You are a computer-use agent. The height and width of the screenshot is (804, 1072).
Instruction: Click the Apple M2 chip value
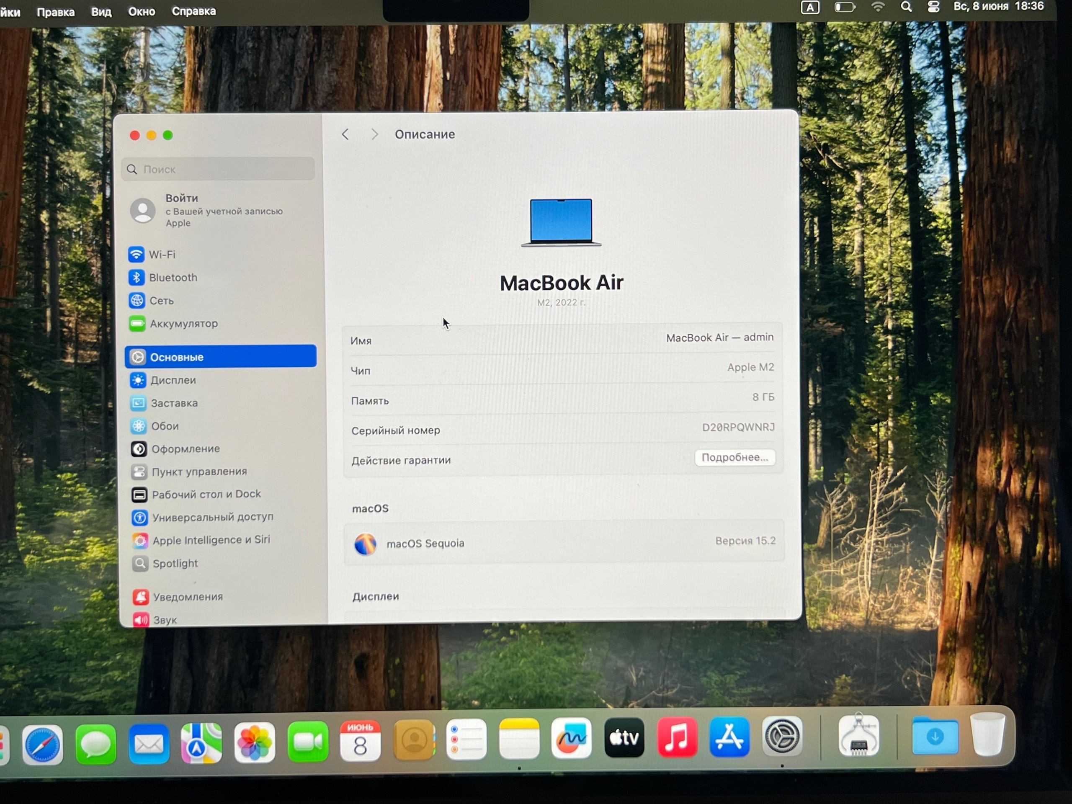(750, 367)
